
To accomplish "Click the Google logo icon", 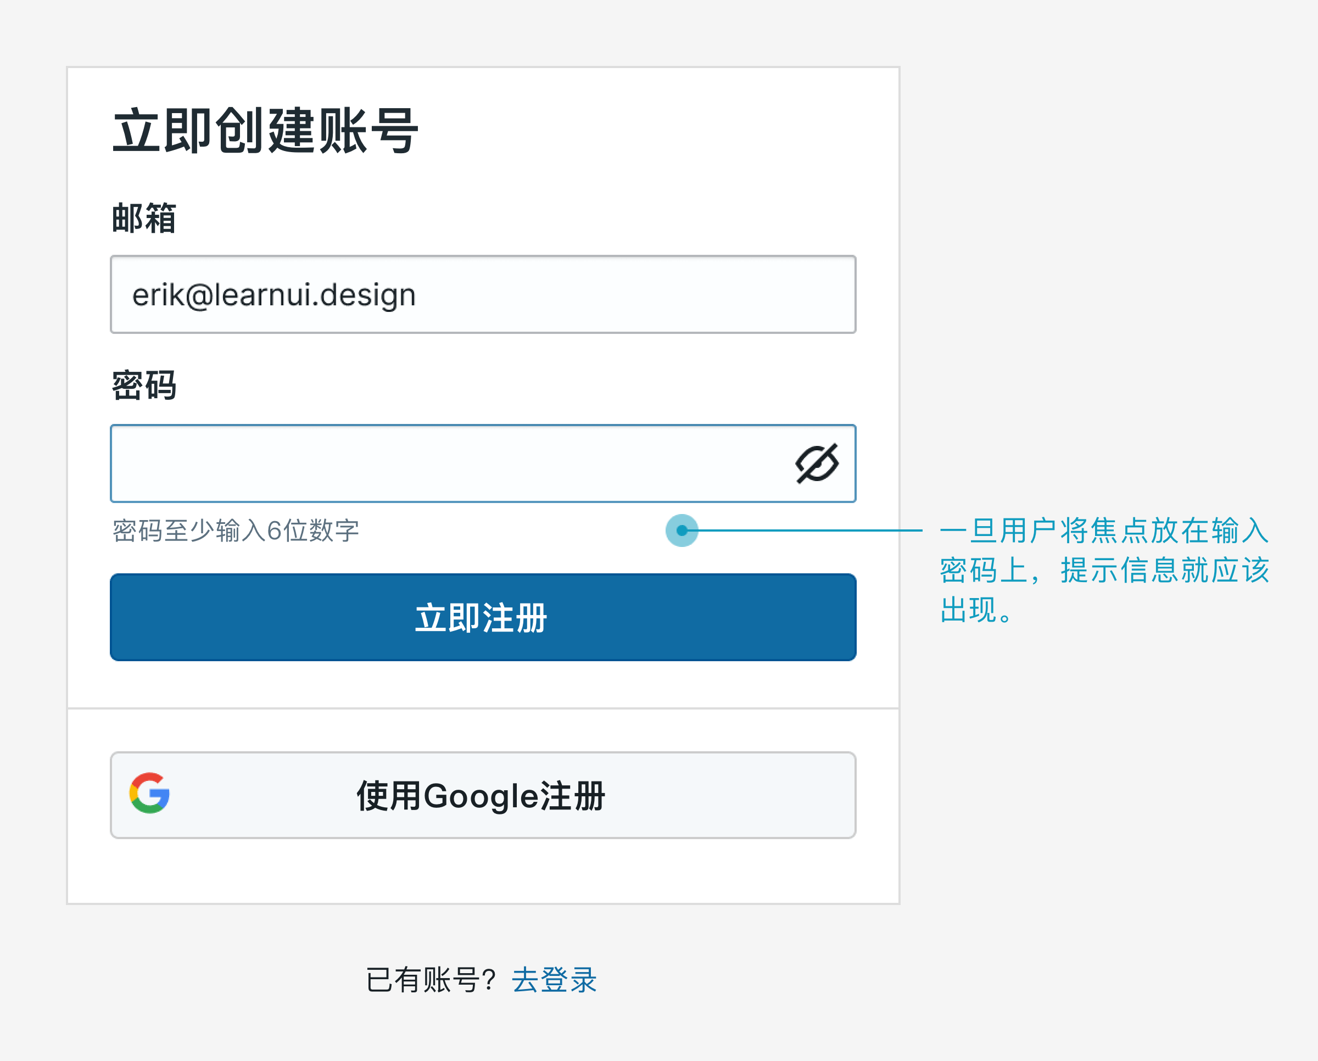I will click(149, 794).
